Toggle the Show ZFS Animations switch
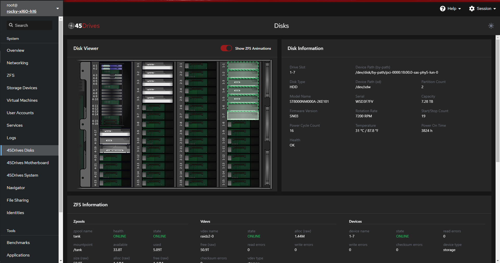The image size is (500, 263). [x=226, y=48]
